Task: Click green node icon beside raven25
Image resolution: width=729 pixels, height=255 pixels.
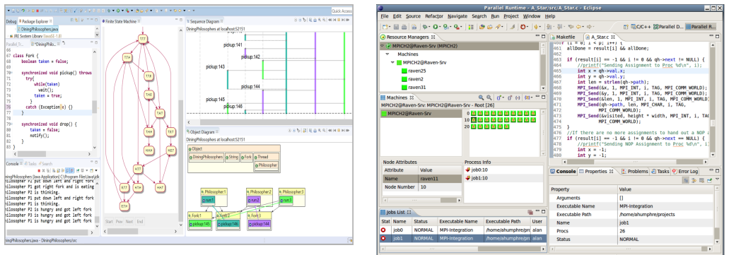Action: pos(404,71)
